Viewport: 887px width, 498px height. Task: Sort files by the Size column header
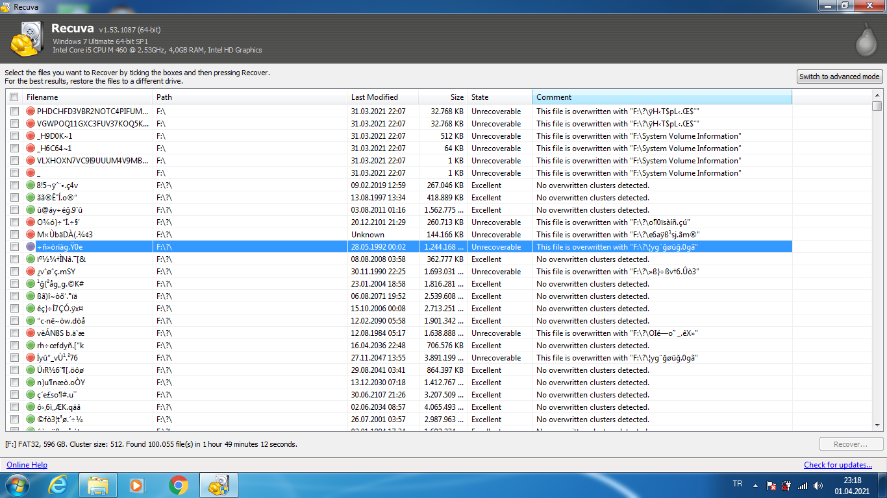(443, 97)
